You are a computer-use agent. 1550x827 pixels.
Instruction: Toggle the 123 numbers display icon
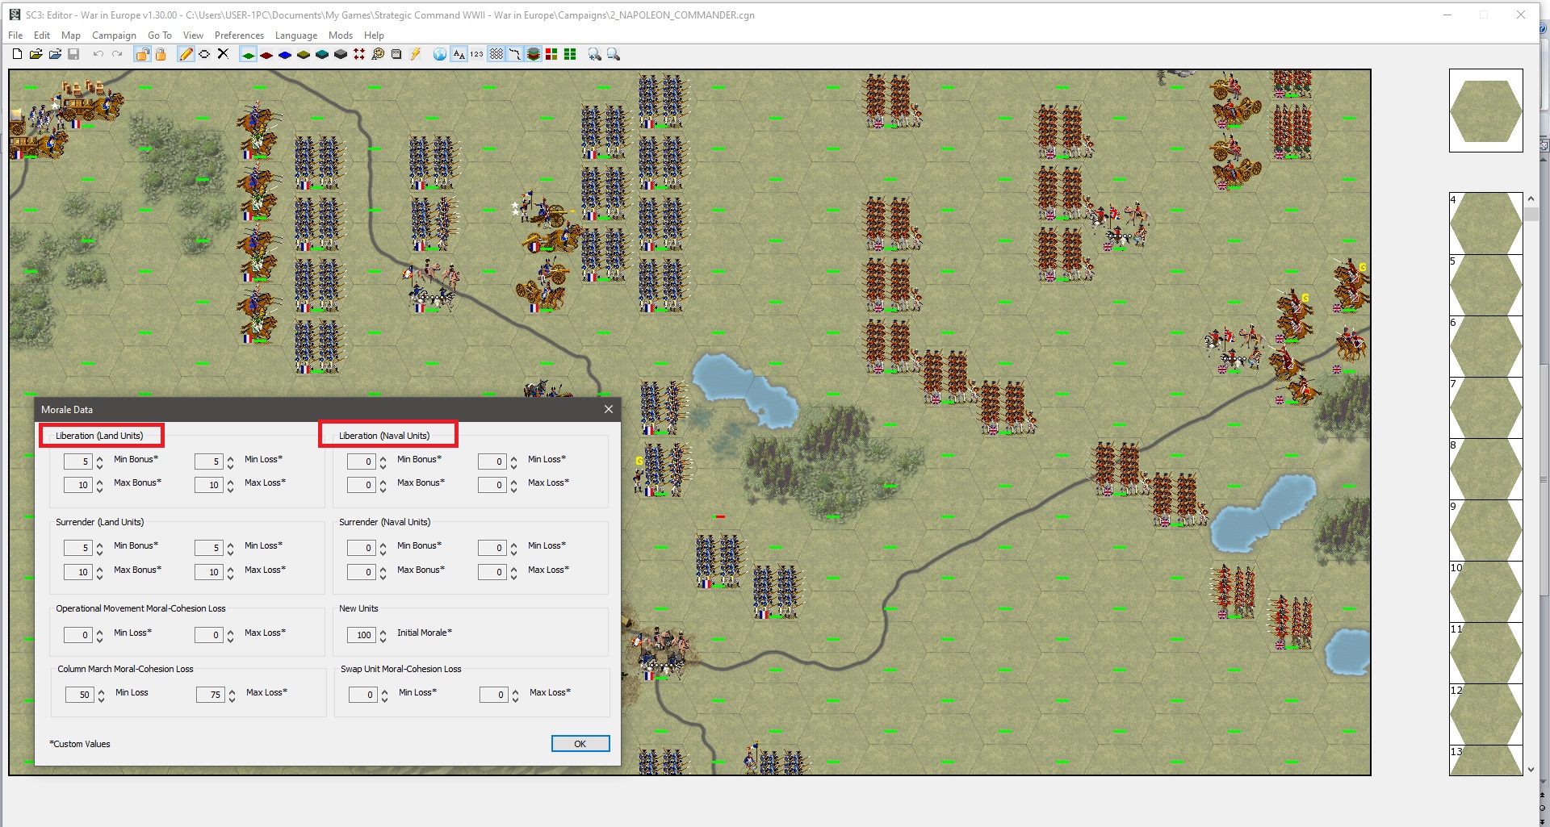[477, 54]
